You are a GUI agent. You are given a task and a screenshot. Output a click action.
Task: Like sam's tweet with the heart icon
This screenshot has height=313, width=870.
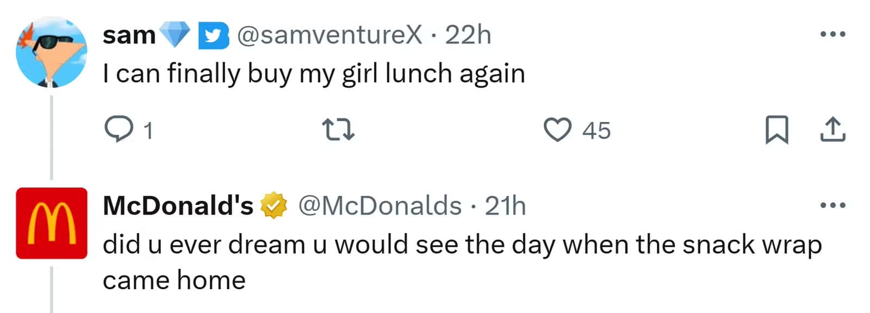click(558, 130)
